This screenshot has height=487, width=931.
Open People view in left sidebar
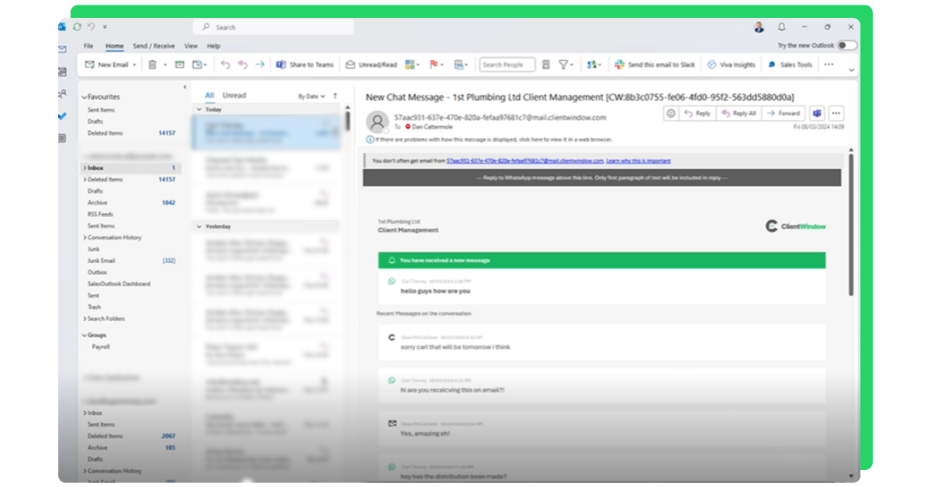pyautogui.click(x=62, y=94)
